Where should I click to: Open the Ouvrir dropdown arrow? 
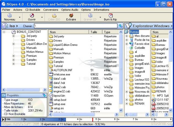click(42, 17)
